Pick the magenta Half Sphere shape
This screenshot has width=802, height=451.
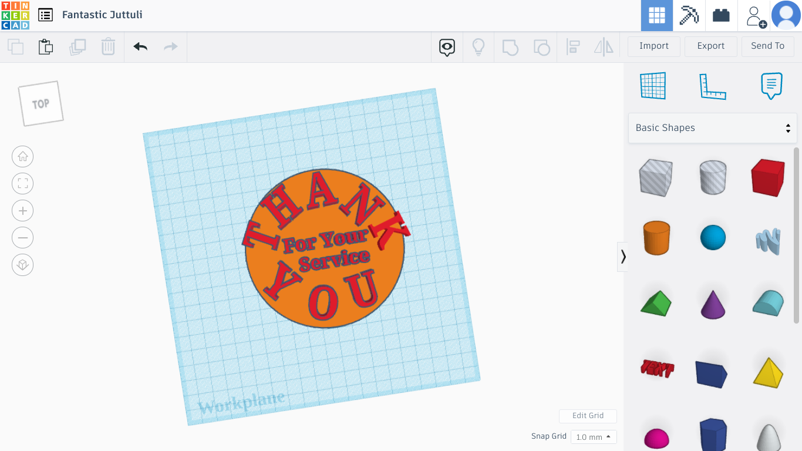point(656,439)
